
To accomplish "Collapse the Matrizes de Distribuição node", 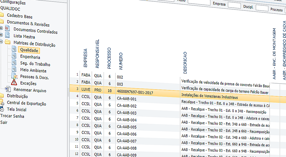I will pyautogui.click(x=1, y=42).
